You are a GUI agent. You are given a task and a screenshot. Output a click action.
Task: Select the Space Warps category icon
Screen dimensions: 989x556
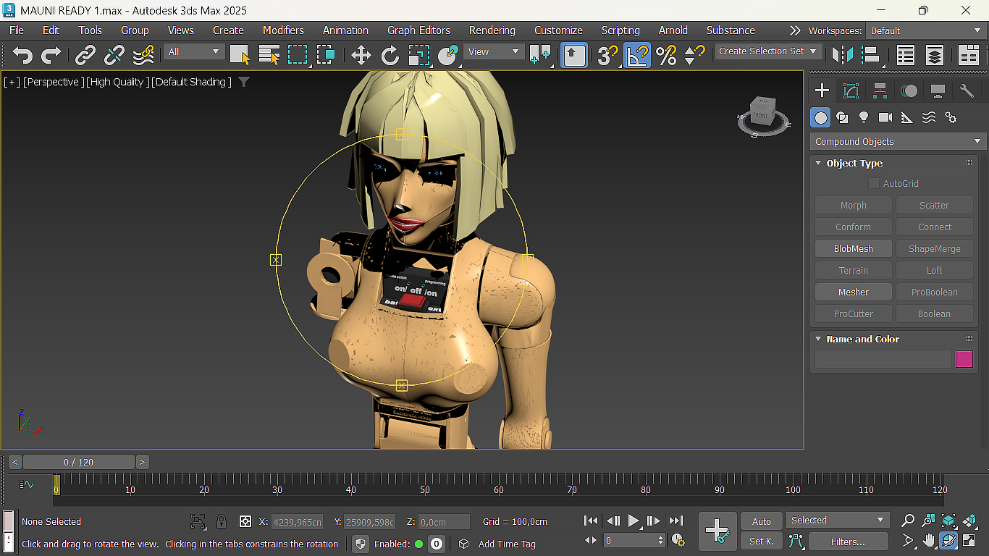[x=929, y=117]
